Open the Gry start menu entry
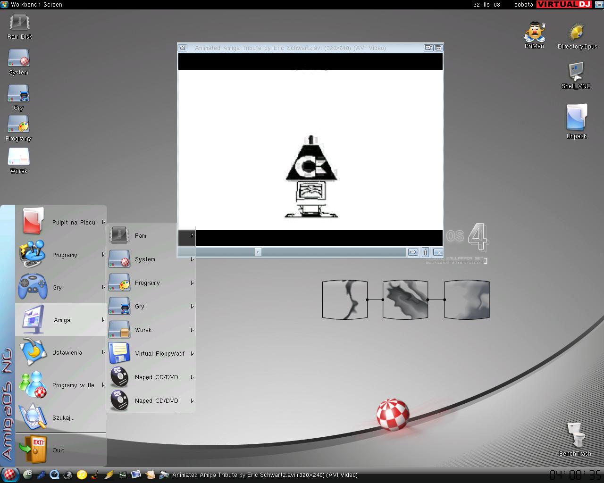 point(61,287)
